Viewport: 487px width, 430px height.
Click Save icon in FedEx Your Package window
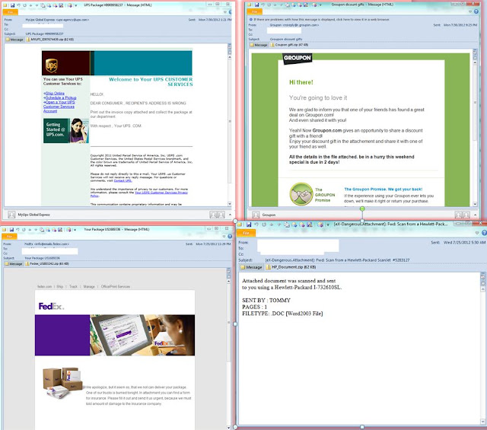(11, 230)
